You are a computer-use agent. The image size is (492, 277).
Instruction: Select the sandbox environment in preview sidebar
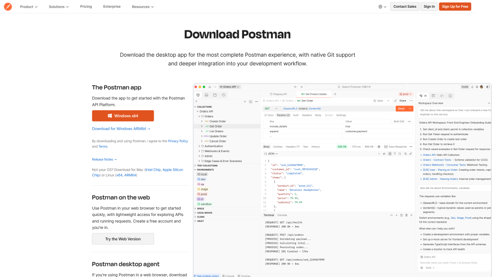pos(204,204)
